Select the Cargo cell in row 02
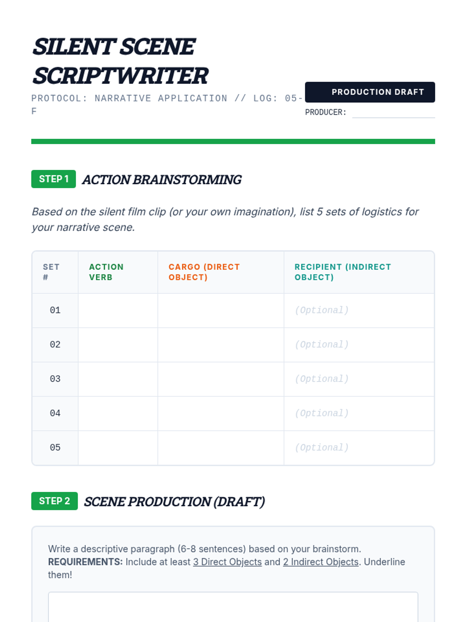 221,344
